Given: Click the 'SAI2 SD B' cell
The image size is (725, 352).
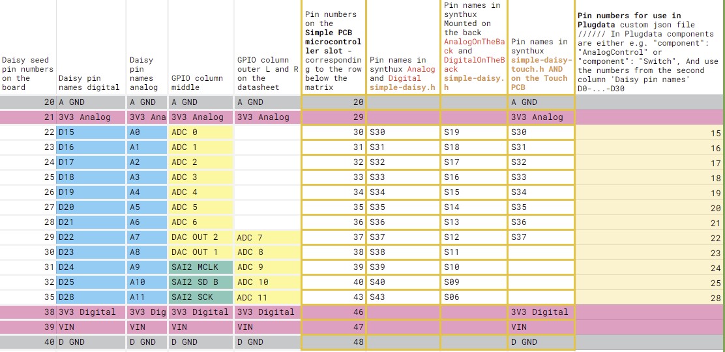Looking at the screenshot, I should click(201, 282).
